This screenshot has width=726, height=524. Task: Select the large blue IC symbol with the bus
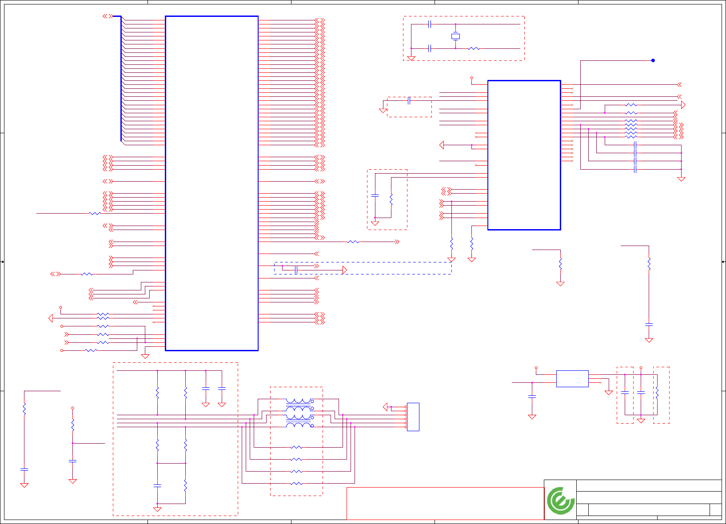click(211, 183)
